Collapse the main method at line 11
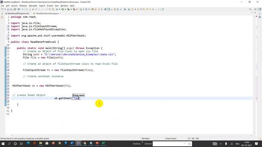Image resolution: width=262 pixels, height=147 pixels. (10, 48)
